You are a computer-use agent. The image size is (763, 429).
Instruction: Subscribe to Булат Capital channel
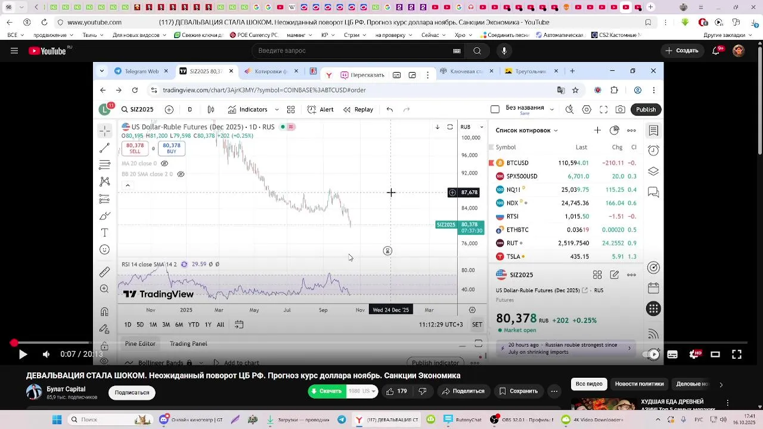click(132, 393)
